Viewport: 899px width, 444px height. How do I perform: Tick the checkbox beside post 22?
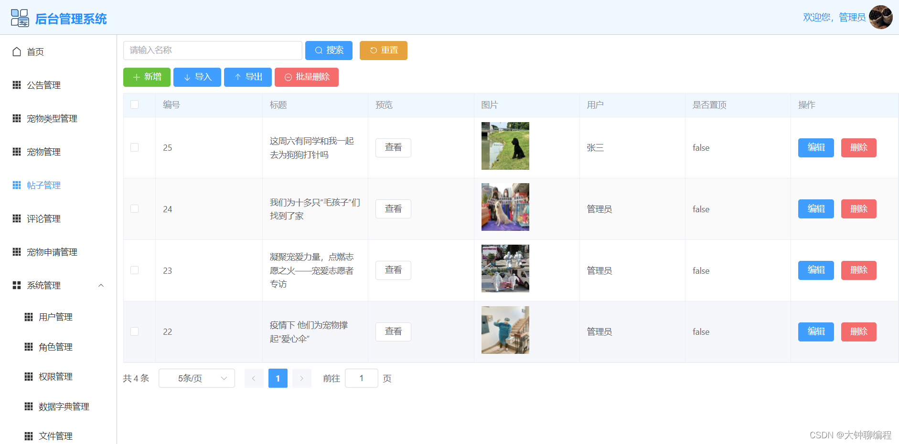click(x=134, y=331)
